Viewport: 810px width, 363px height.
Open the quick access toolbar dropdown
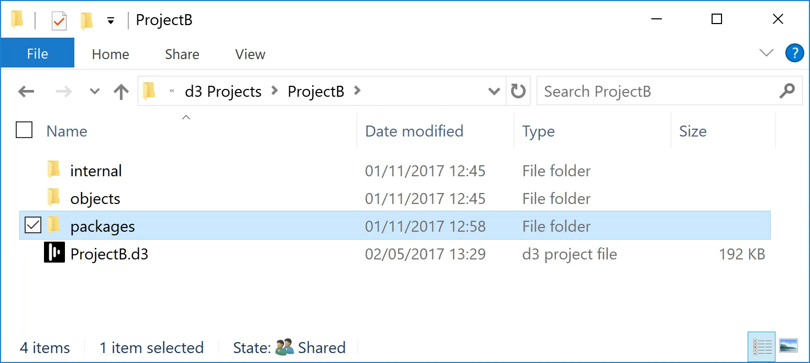[110, 19]
